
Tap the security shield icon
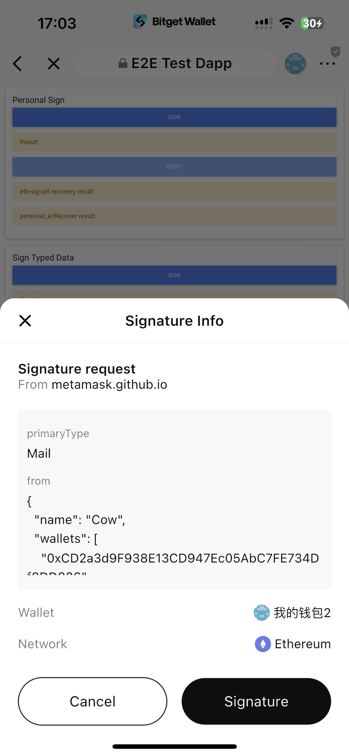(335, 51)
